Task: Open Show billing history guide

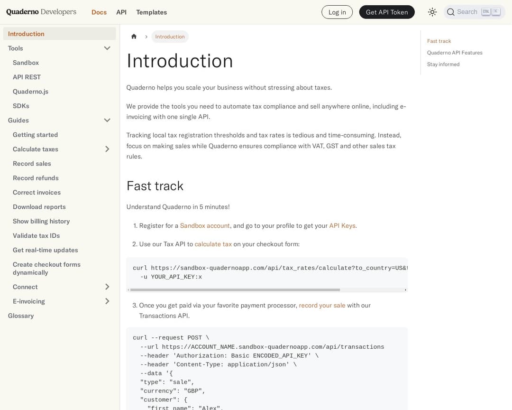Action: click(41, 221)
